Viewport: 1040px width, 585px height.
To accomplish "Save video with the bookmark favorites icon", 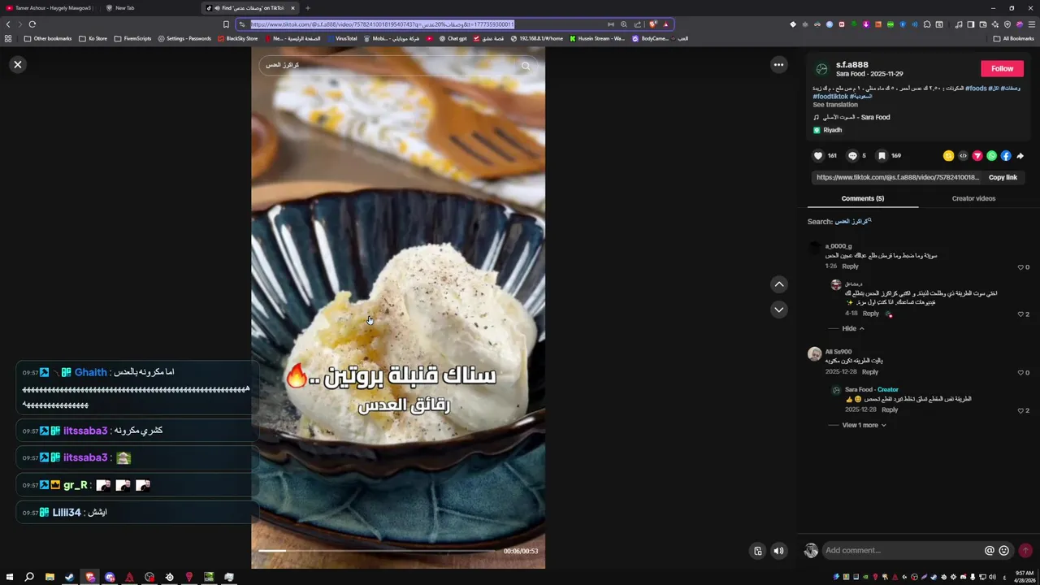I will point(882,155).
